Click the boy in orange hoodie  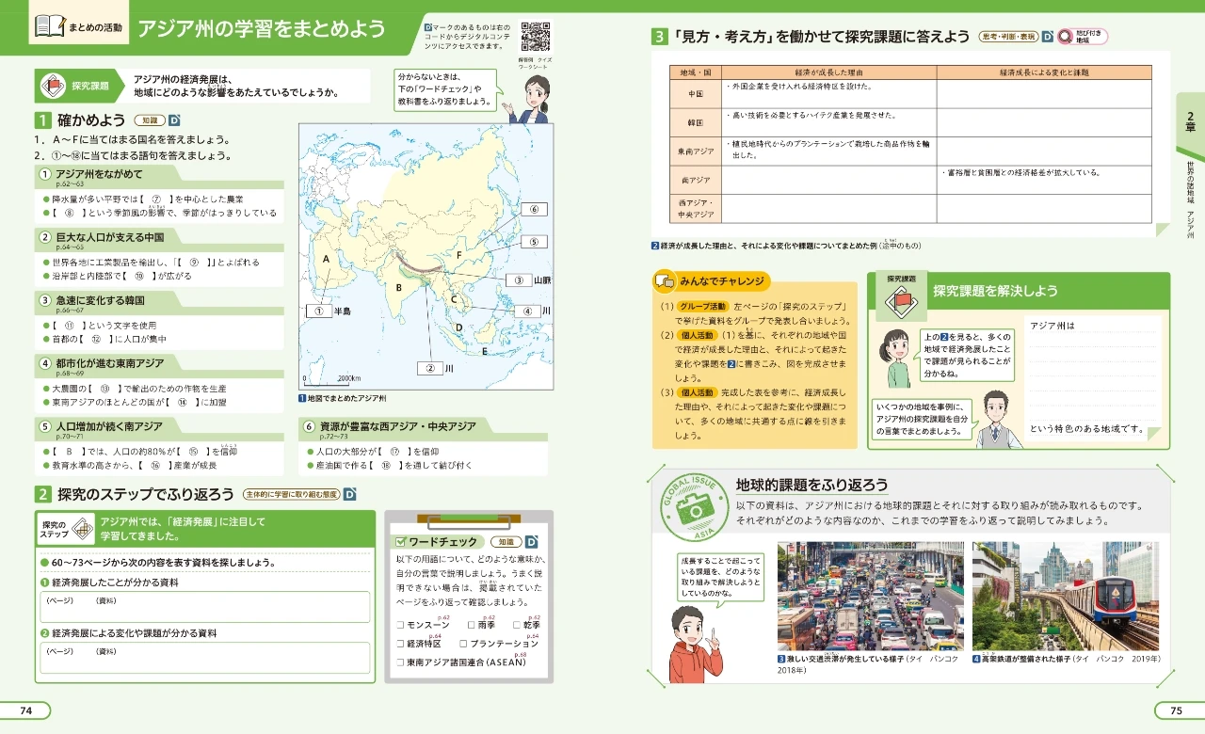(696, 645)
